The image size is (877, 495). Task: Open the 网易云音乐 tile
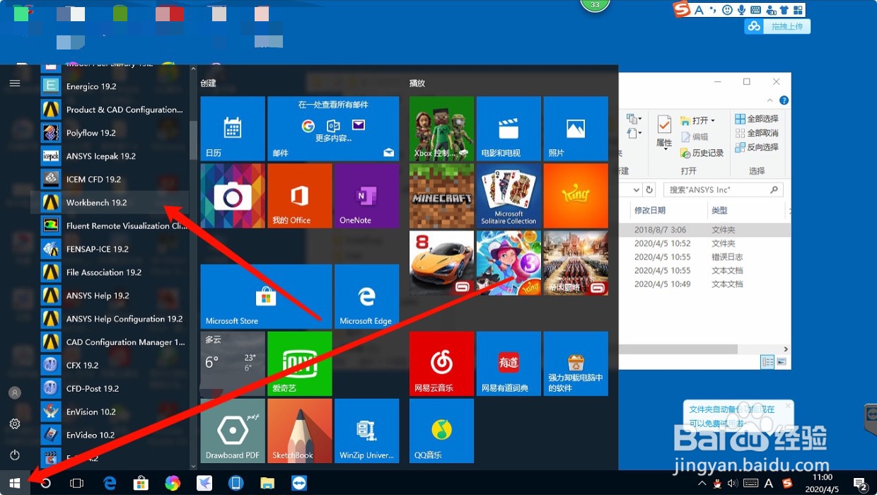441,363
